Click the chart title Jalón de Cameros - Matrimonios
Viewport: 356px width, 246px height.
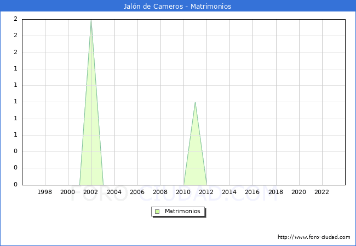[177, 6]
